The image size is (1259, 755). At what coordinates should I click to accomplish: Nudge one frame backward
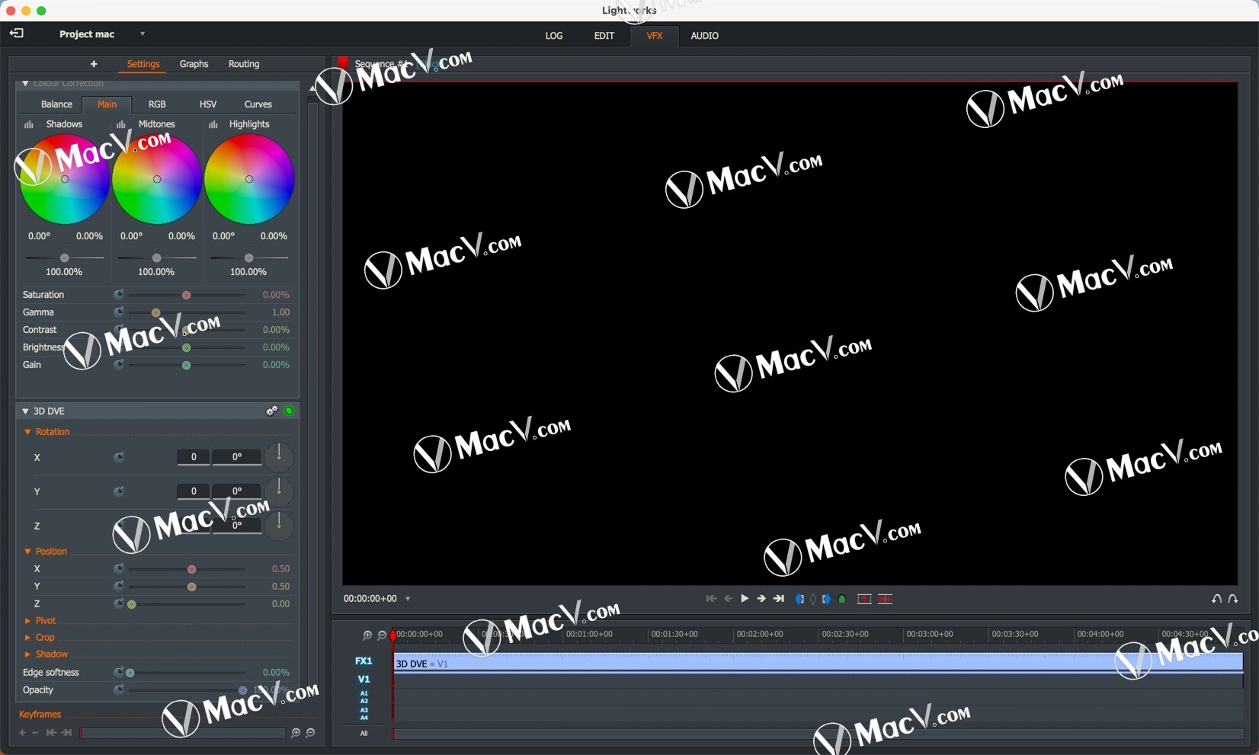pos(728,599)
